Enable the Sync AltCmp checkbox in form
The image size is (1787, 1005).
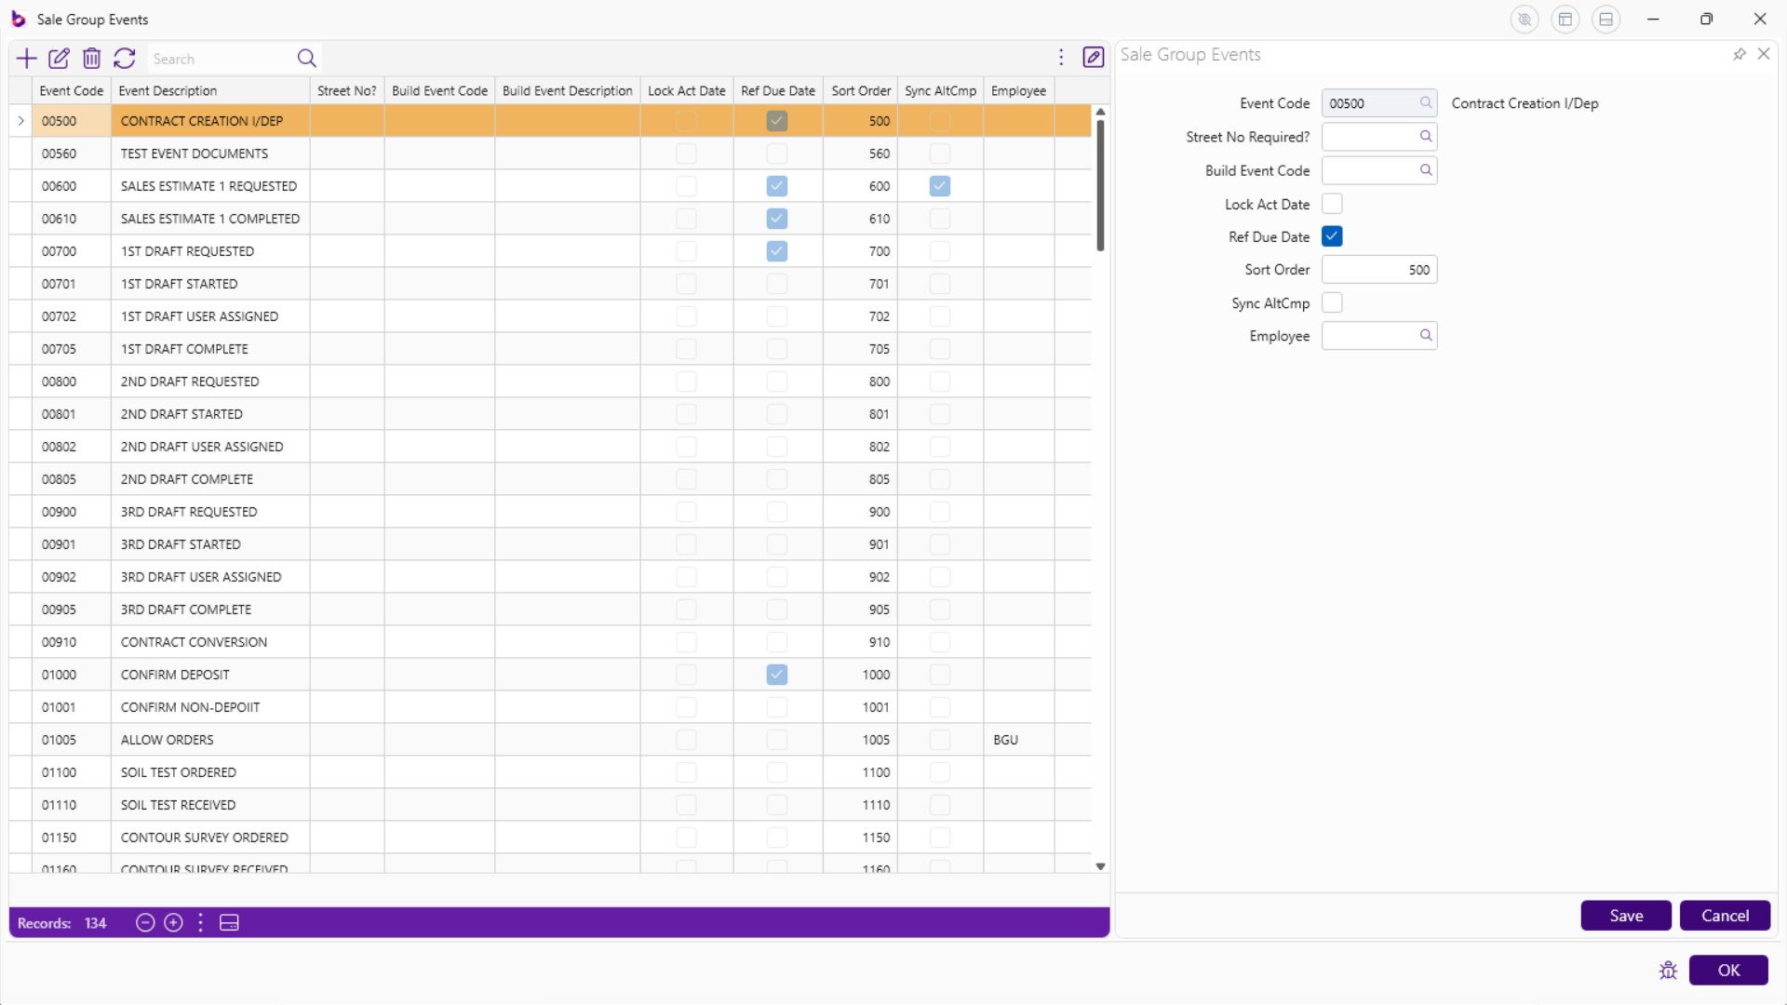click(1332, 302)
